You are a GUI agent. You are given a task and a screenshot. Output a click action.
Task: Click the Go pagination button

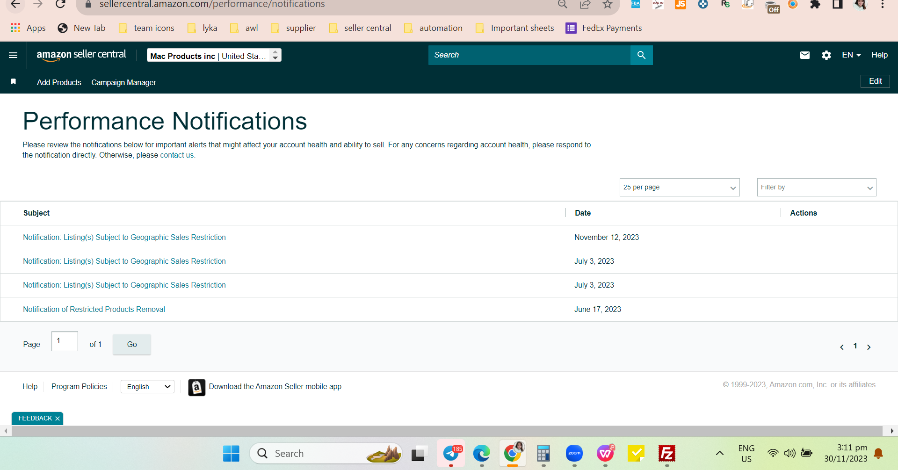pos(132,345)
